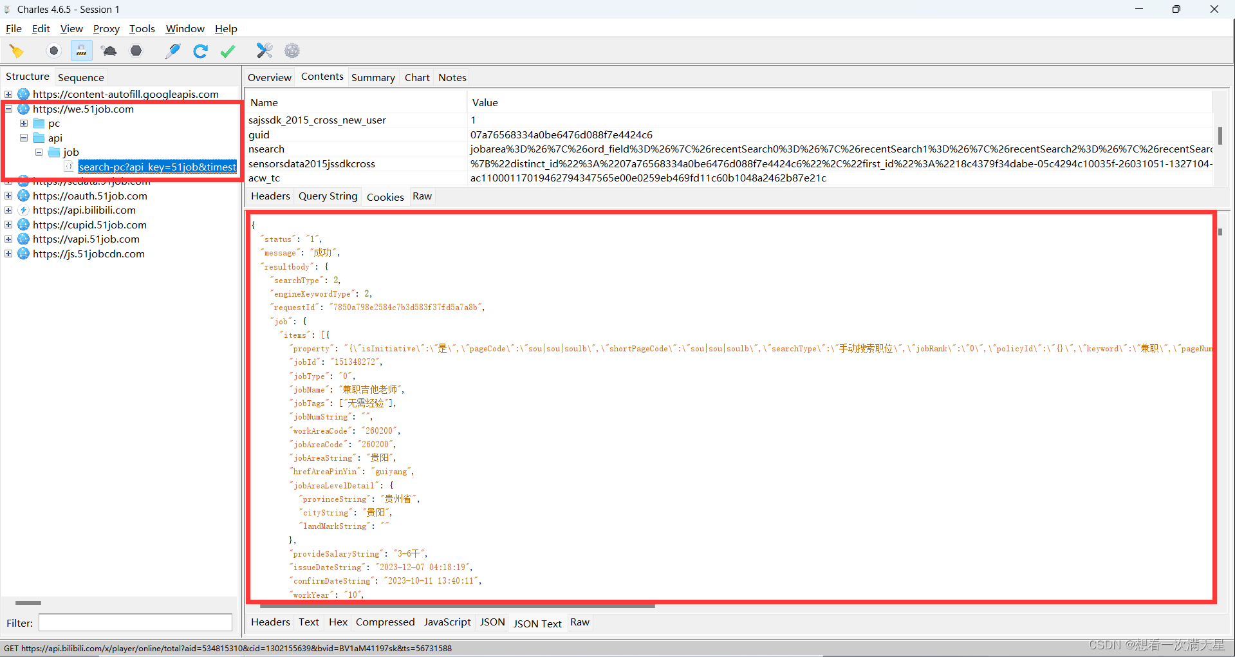Select search-pc?api_key request item
The height and width of the screenshot is (657, 1235).
coord(158,167)
